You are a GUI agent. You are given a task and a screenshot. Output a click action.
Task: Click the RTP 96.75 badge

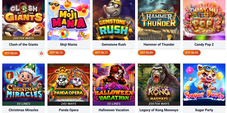click(56, 53)
